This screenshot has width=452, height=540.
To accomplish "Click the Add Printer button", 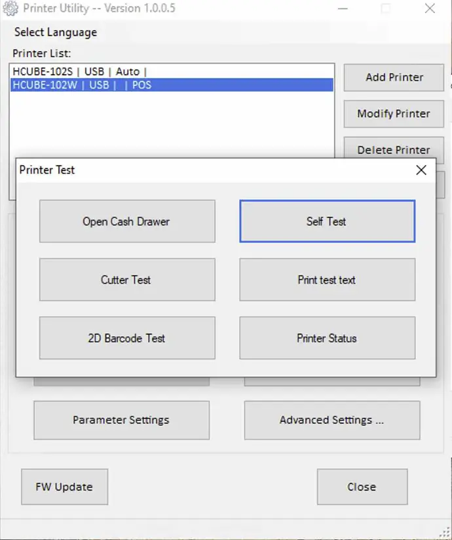I will point(394,77).
